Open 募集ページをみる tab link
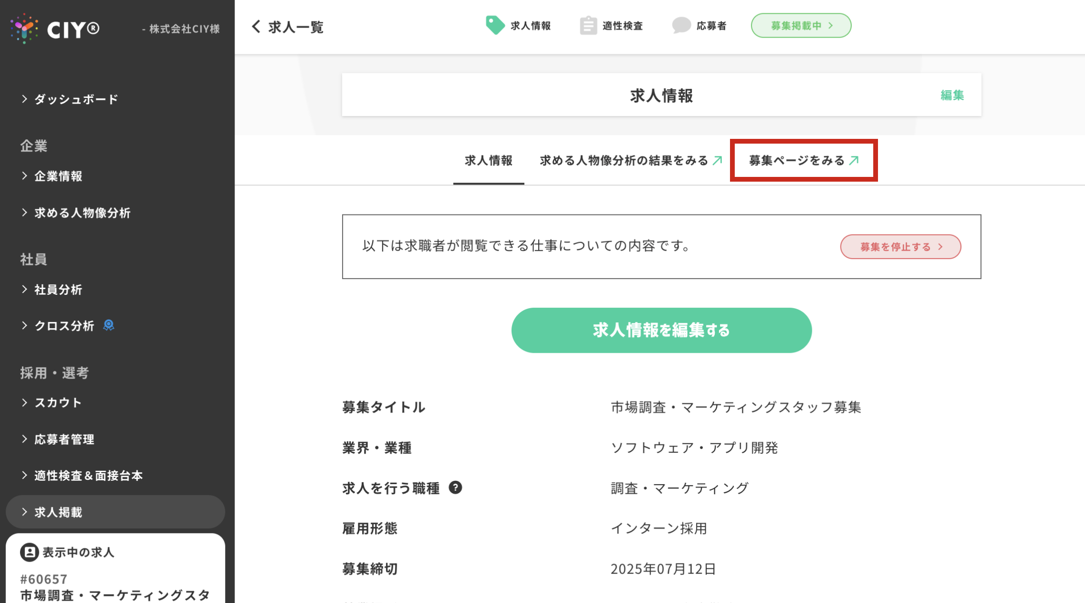This screenshot has height=603, width=1085. click(803, 161)
